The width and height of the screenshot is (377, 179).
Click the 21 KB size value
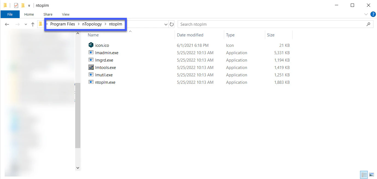coord(284,45)
